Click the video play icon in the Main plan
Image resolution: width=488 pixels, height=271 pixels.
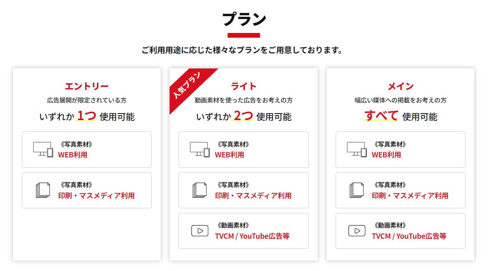(x=357, y=231)
